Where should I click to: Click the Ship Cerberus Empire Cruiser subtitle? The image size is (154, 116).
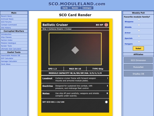(57, 29)
